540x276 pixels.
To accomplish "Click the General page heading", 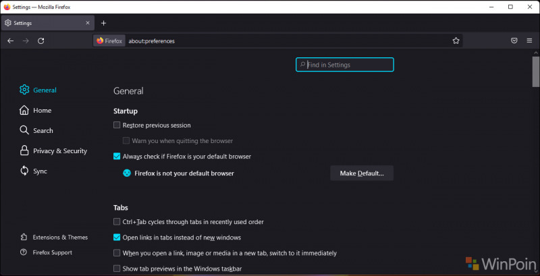I will pos(128,91).
